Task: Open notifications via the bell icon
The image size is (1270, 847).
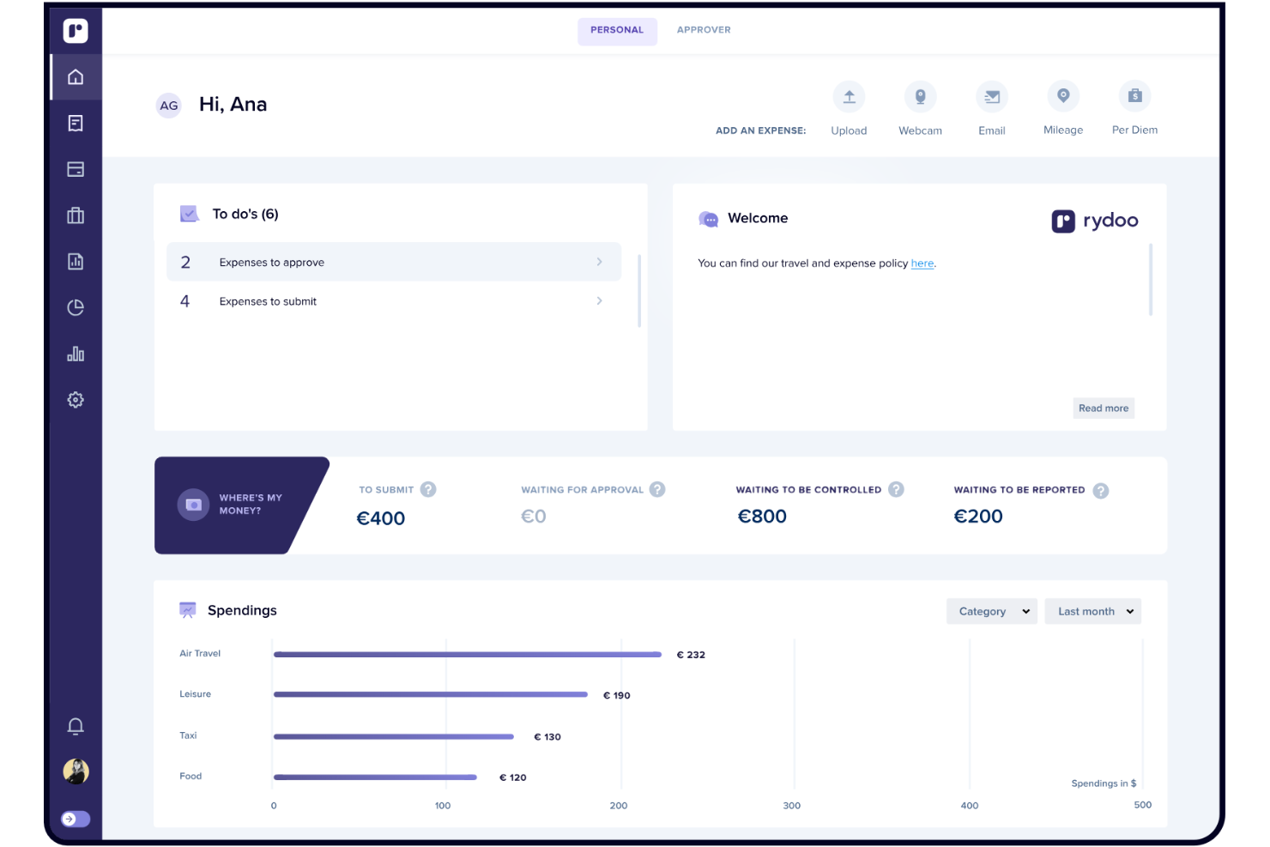Action: (76, 726)
